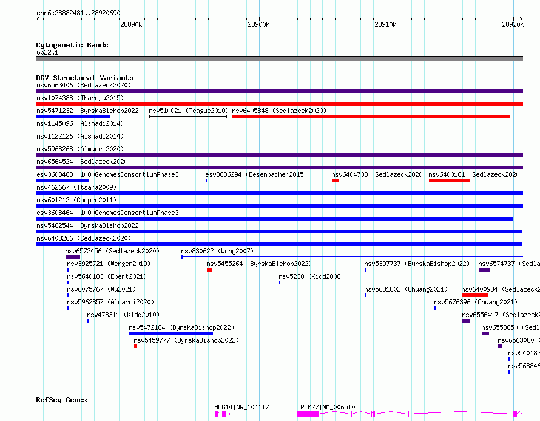Viewport: 540px width, 421px height.
Task: Click the purple nsv6556417 variant bar
Action: (x=467, y=321)
